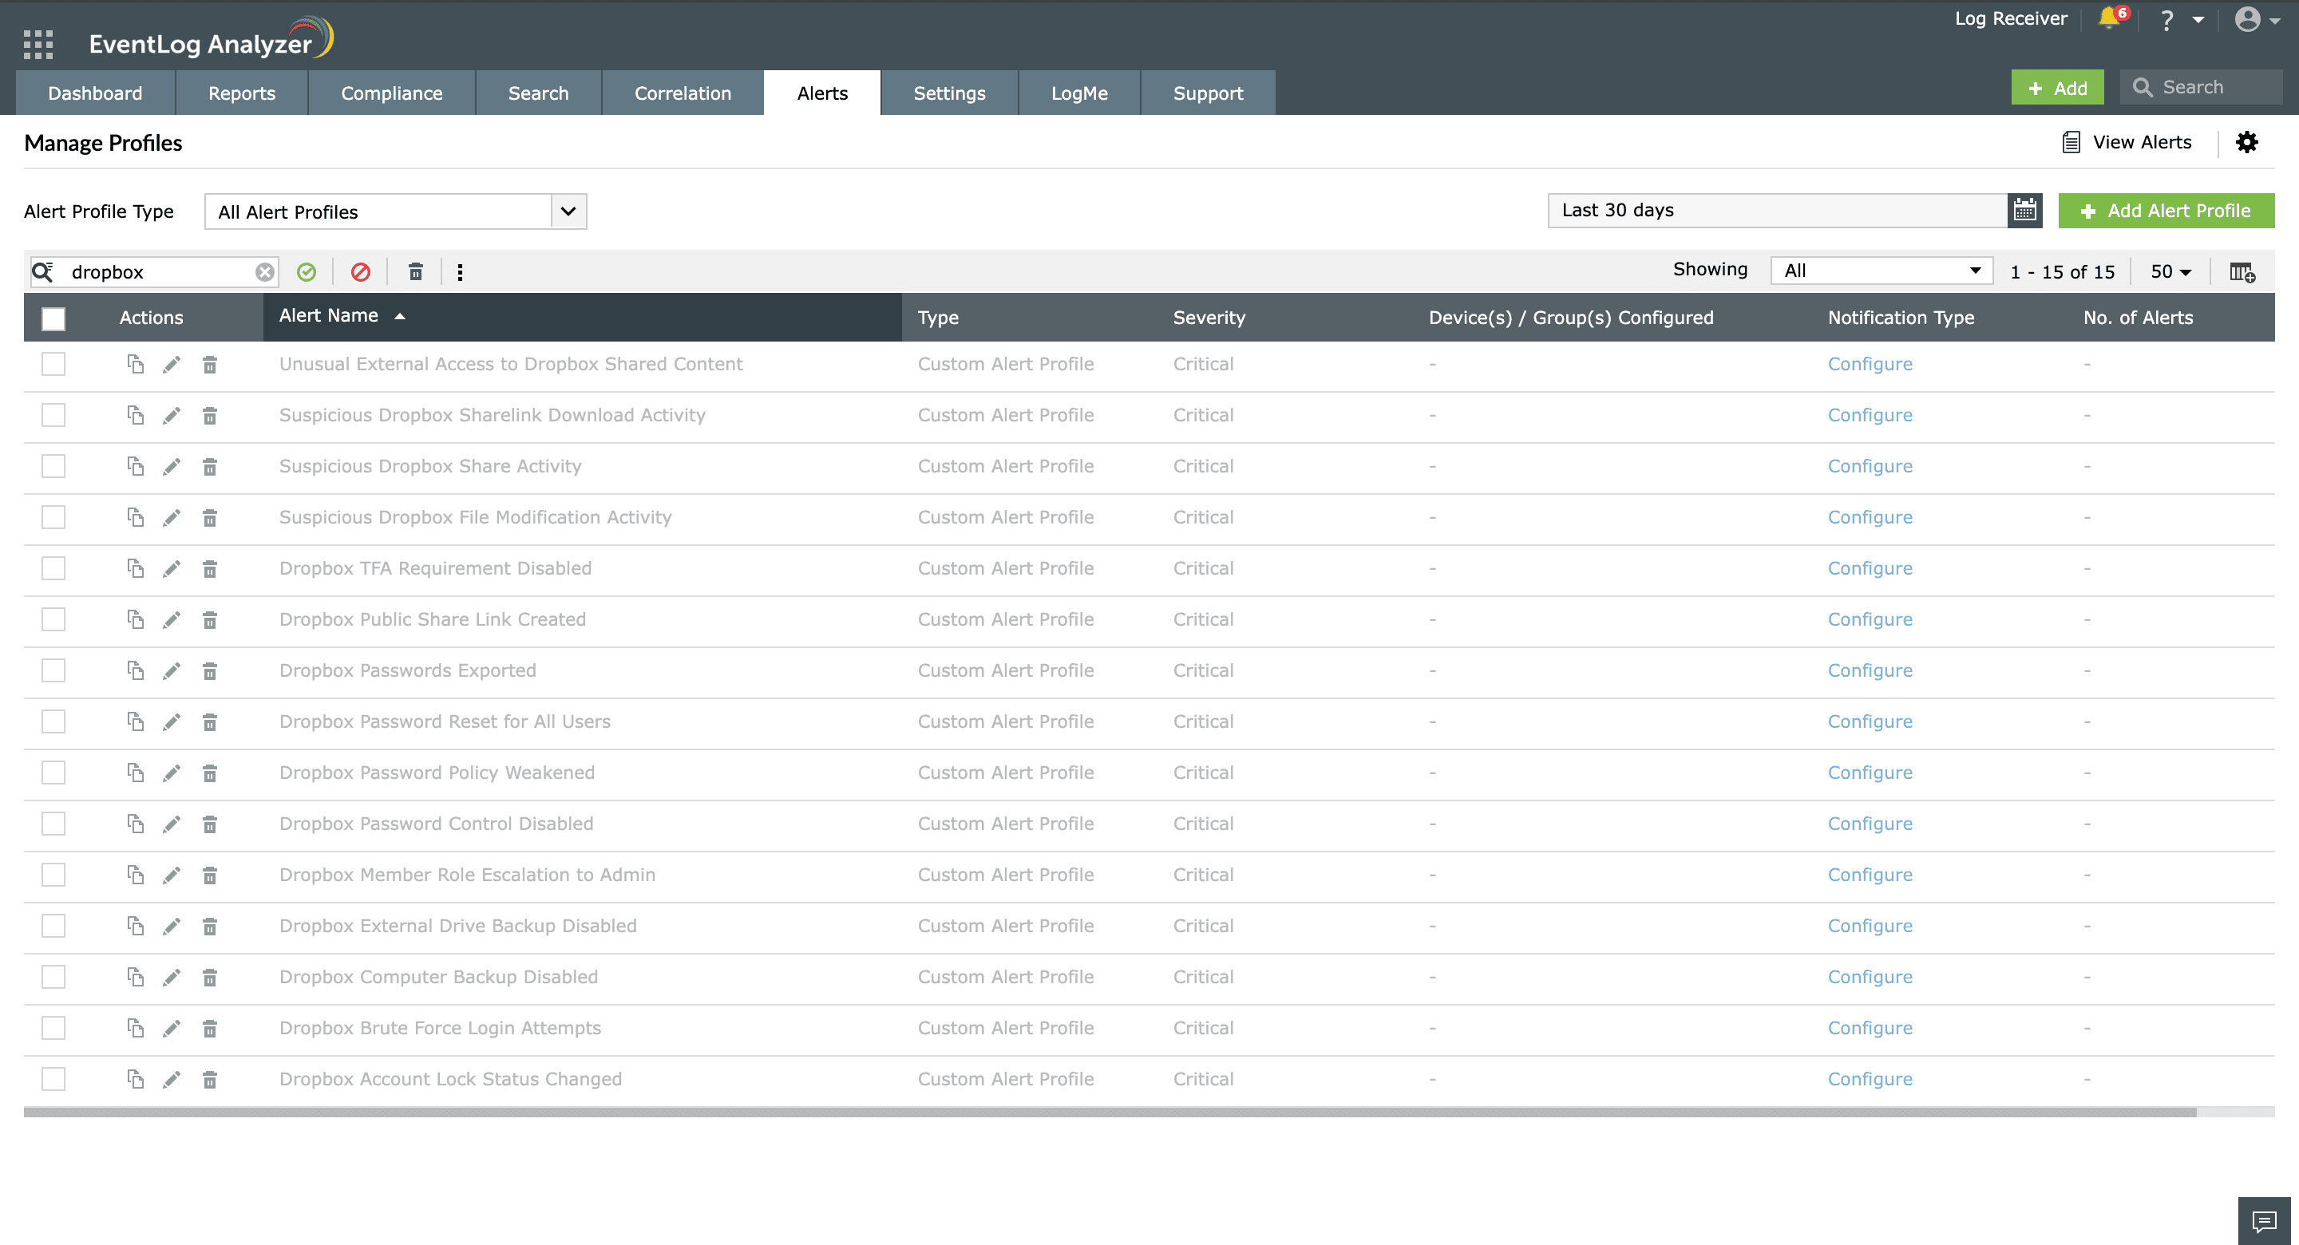The width and height of the screenshot is (2299, 1245).
Task: Select the checkbox for Dropbox Brute Force Login Attempts
Action: pyautogui.click(x=53, y=1028)
